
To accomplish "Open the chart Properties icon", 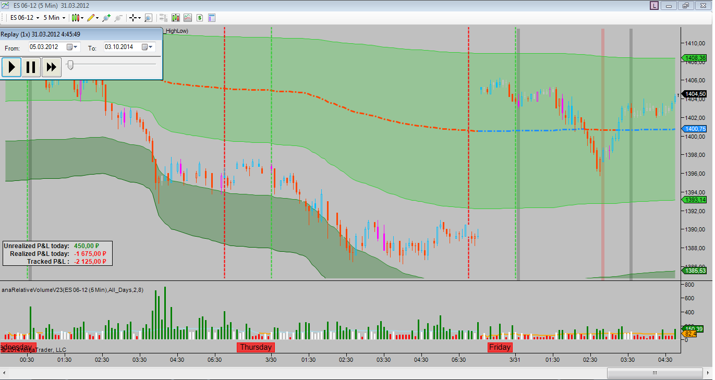I will click(212, 18).
